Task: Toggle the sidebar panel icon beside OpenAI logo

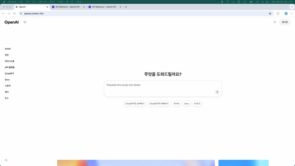Action: 25,22
